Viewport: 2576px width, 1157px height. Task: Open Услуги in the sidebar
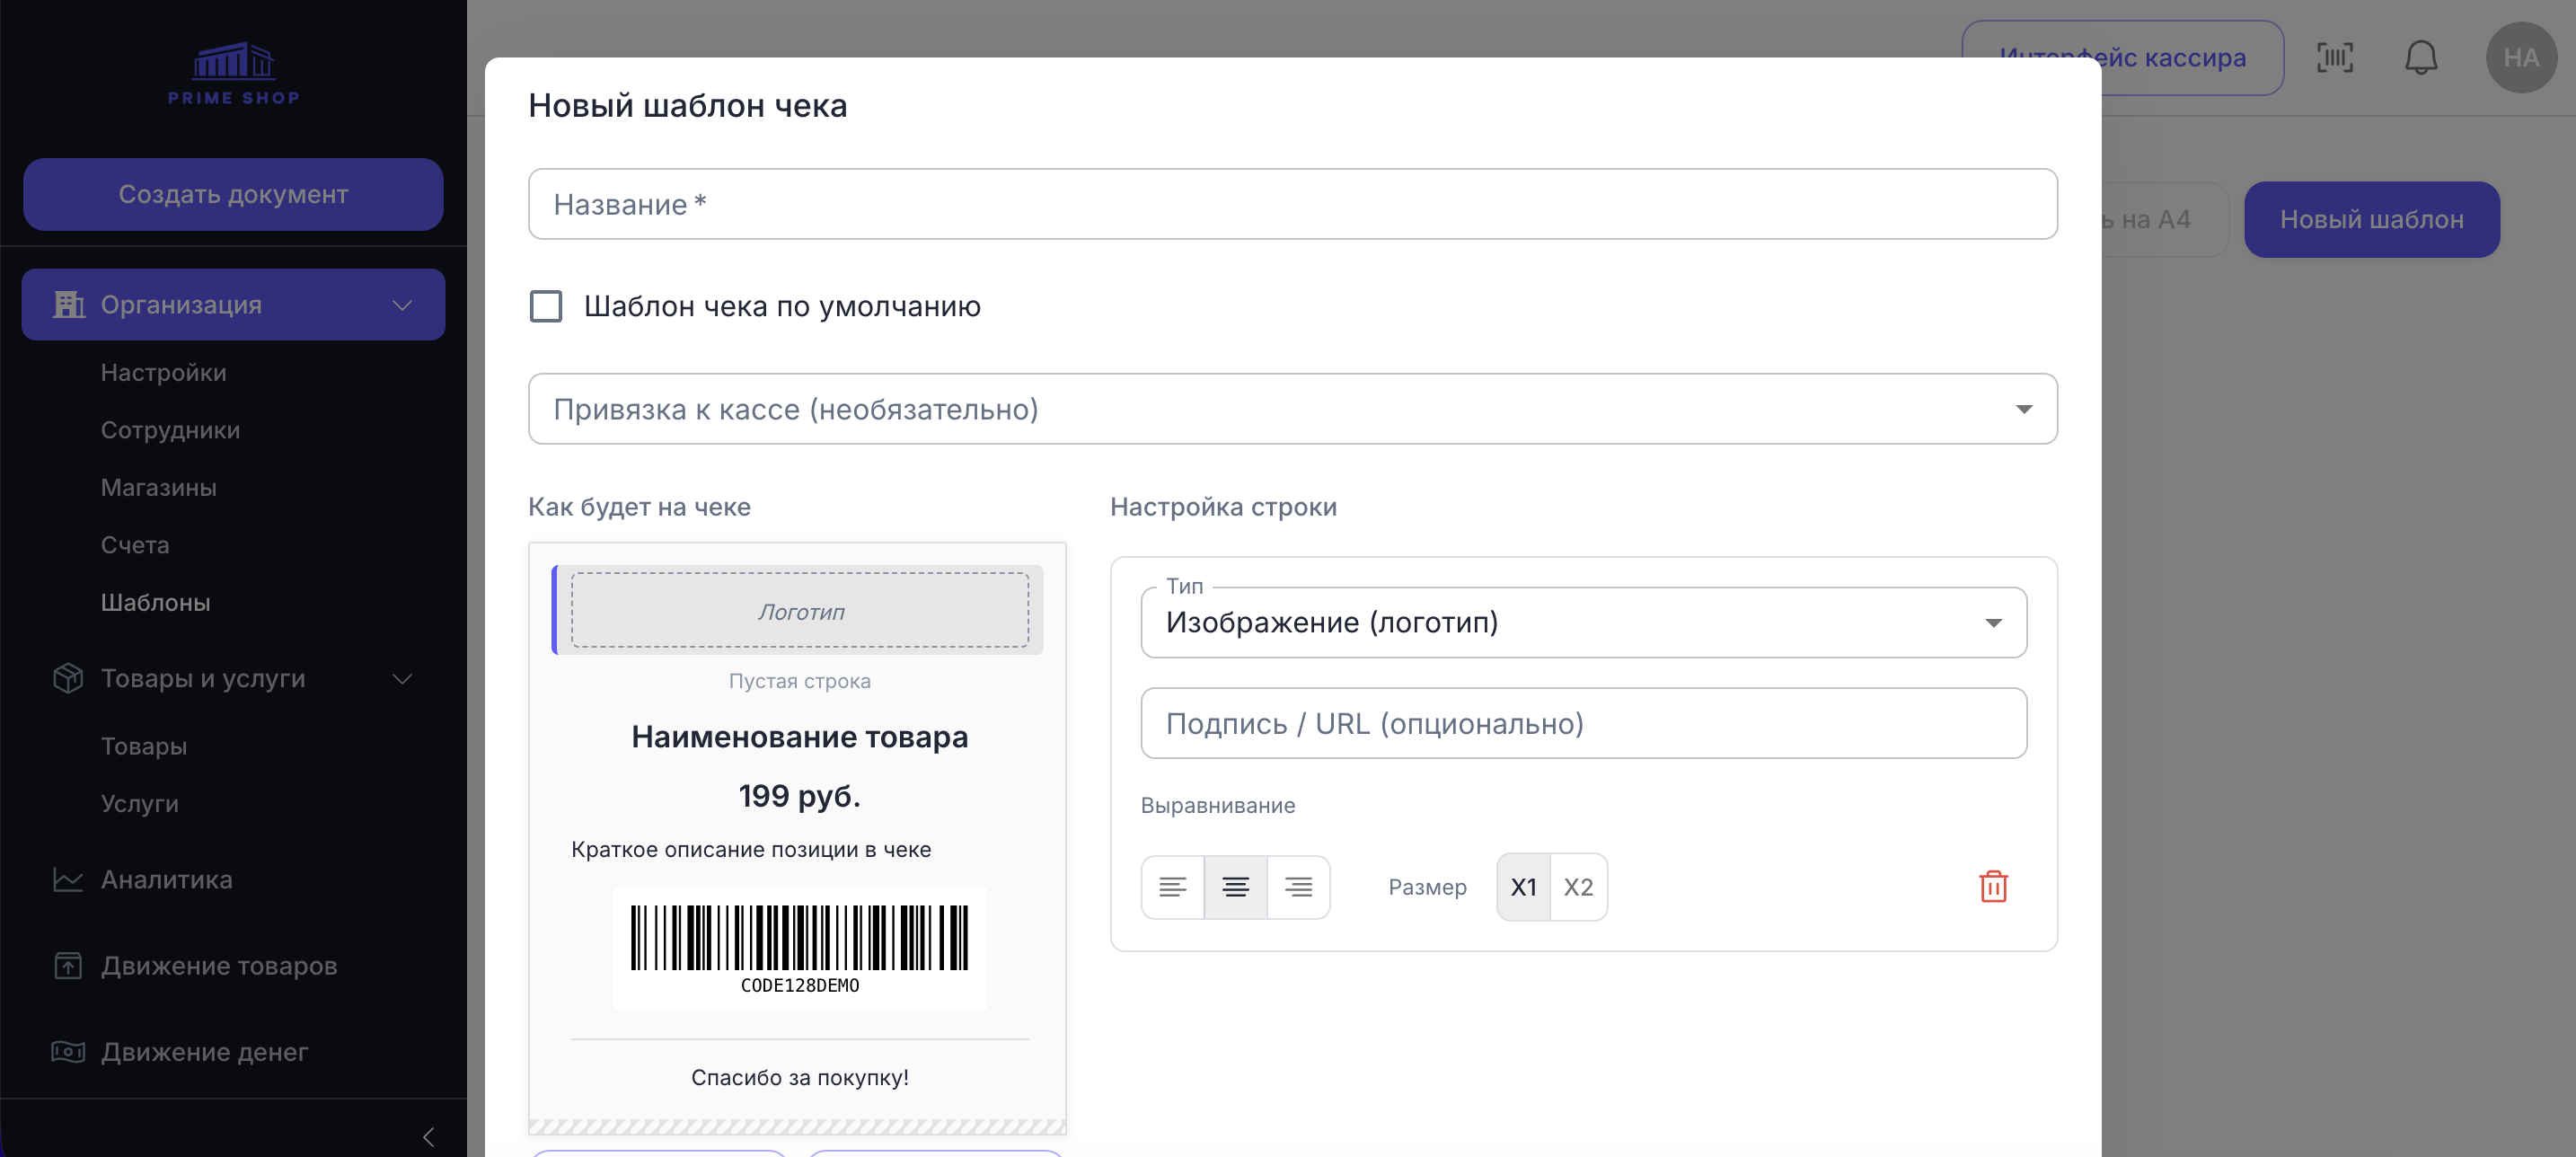140,803
